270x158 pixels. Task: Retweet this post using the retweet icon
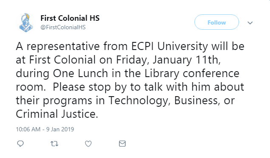(54, 144)
